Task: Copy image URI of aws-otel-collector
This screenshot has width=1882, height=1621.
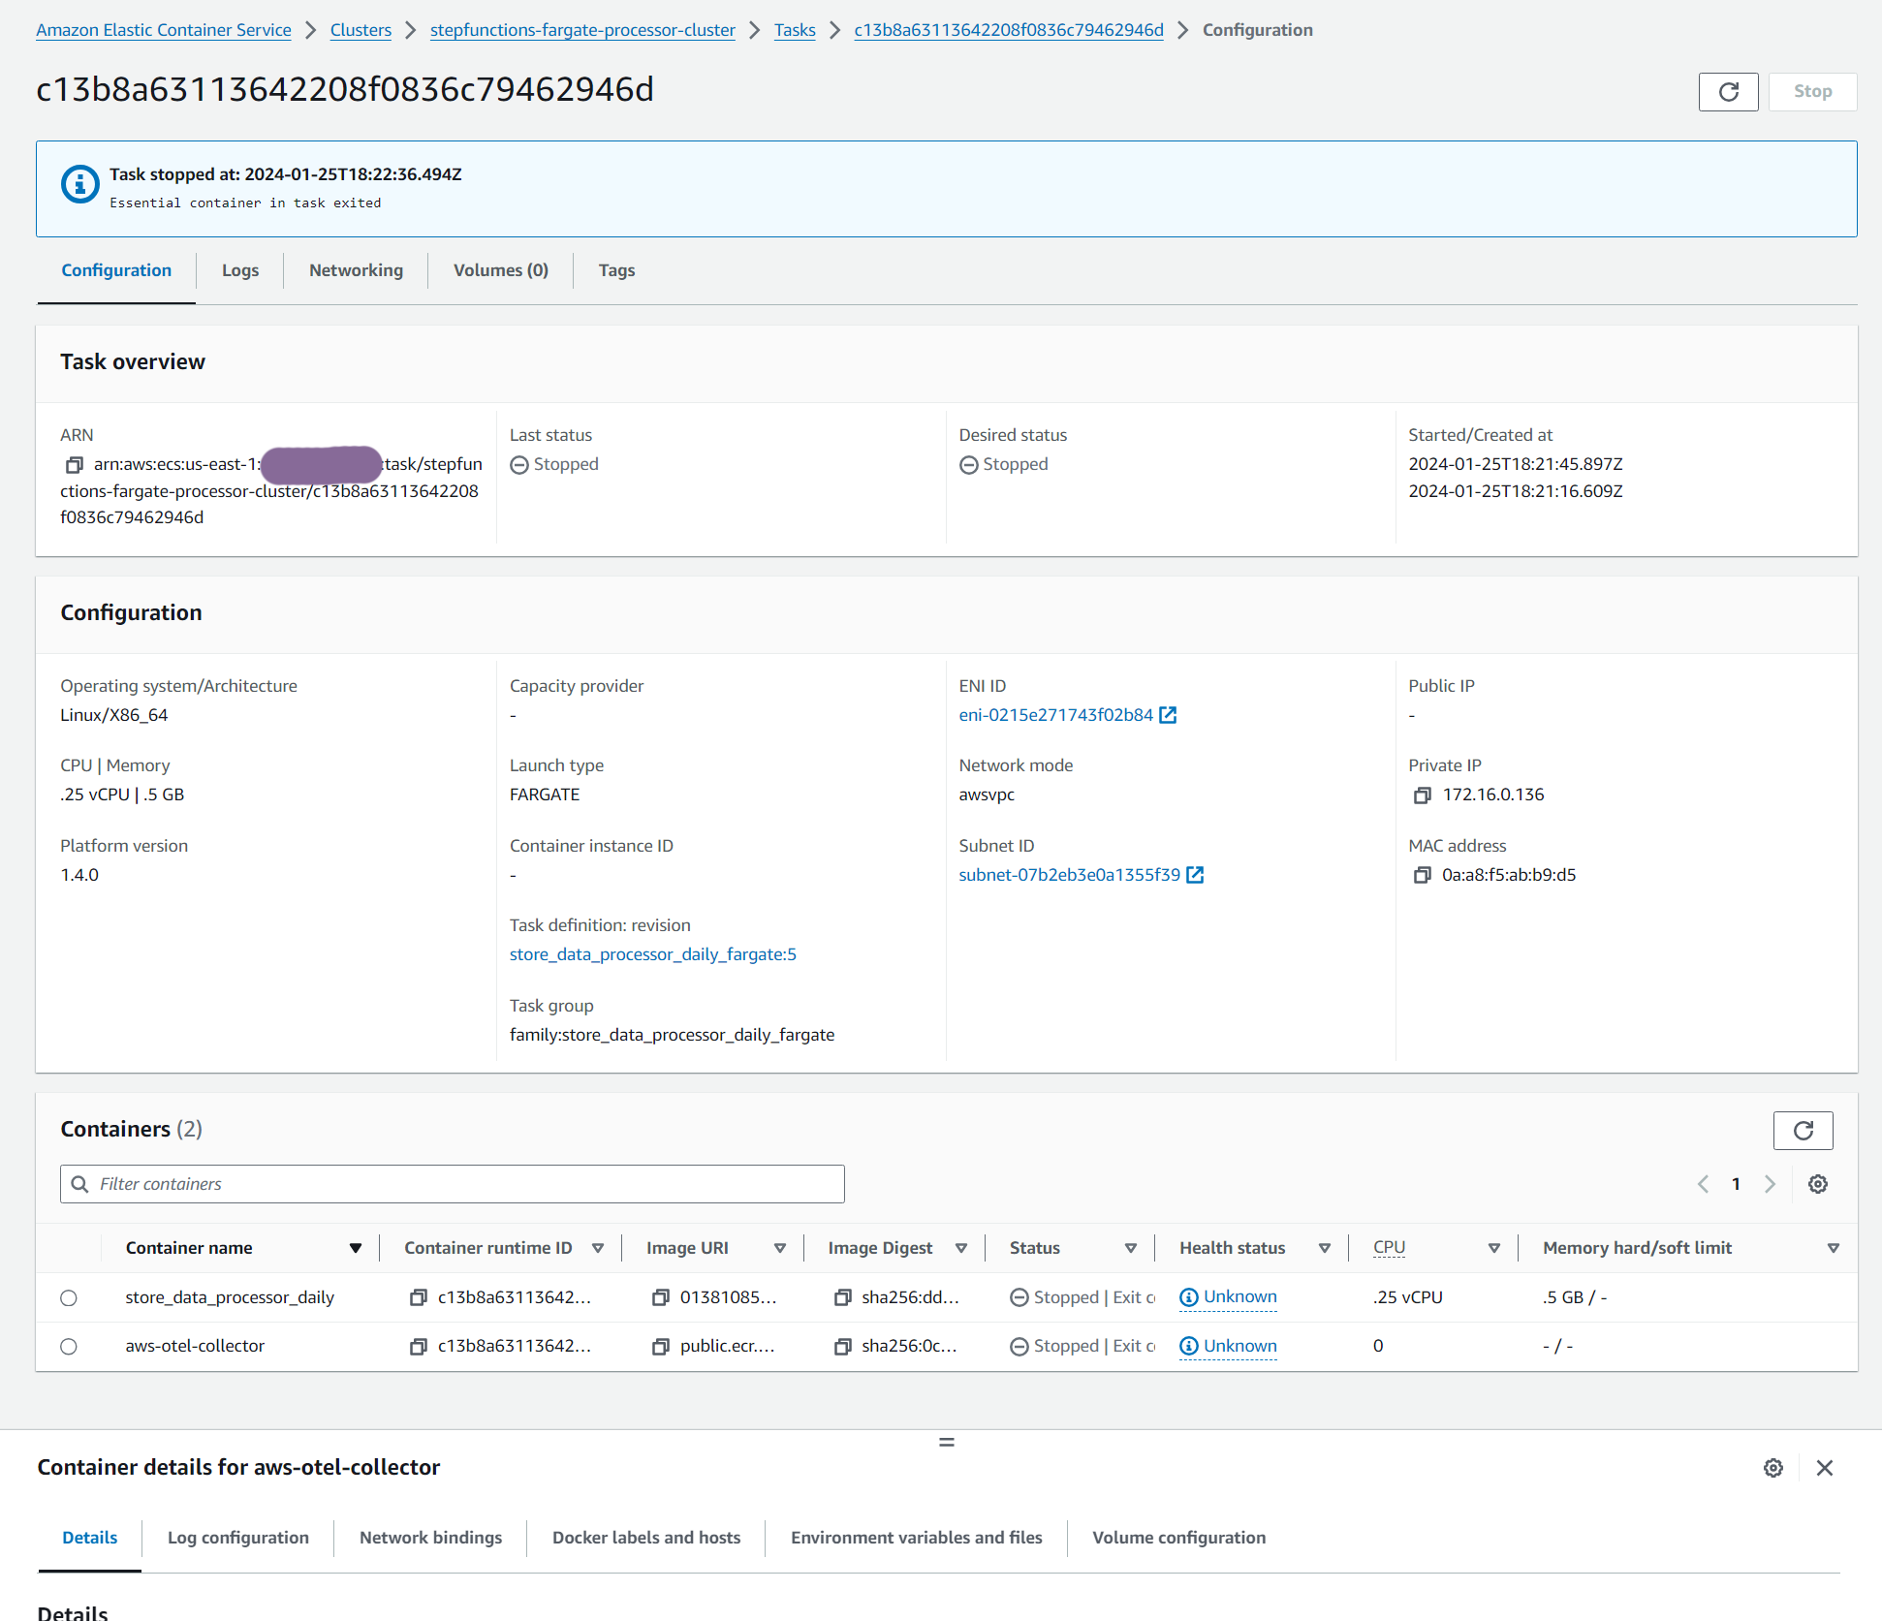Action: (x=661, y=1347)
